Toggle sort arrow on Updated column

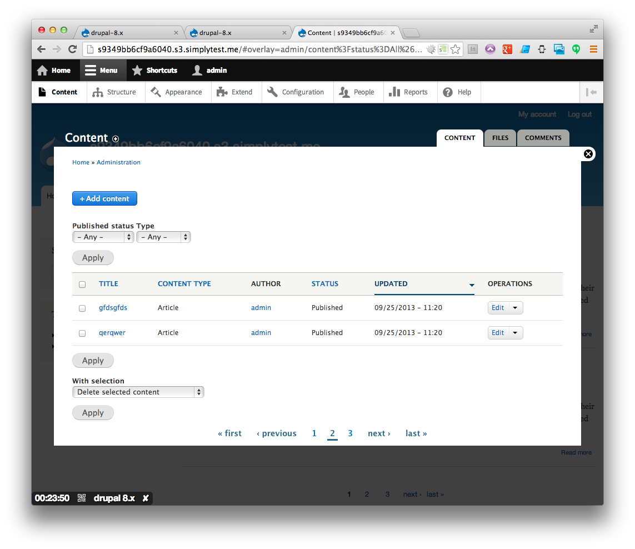(472, 285)
